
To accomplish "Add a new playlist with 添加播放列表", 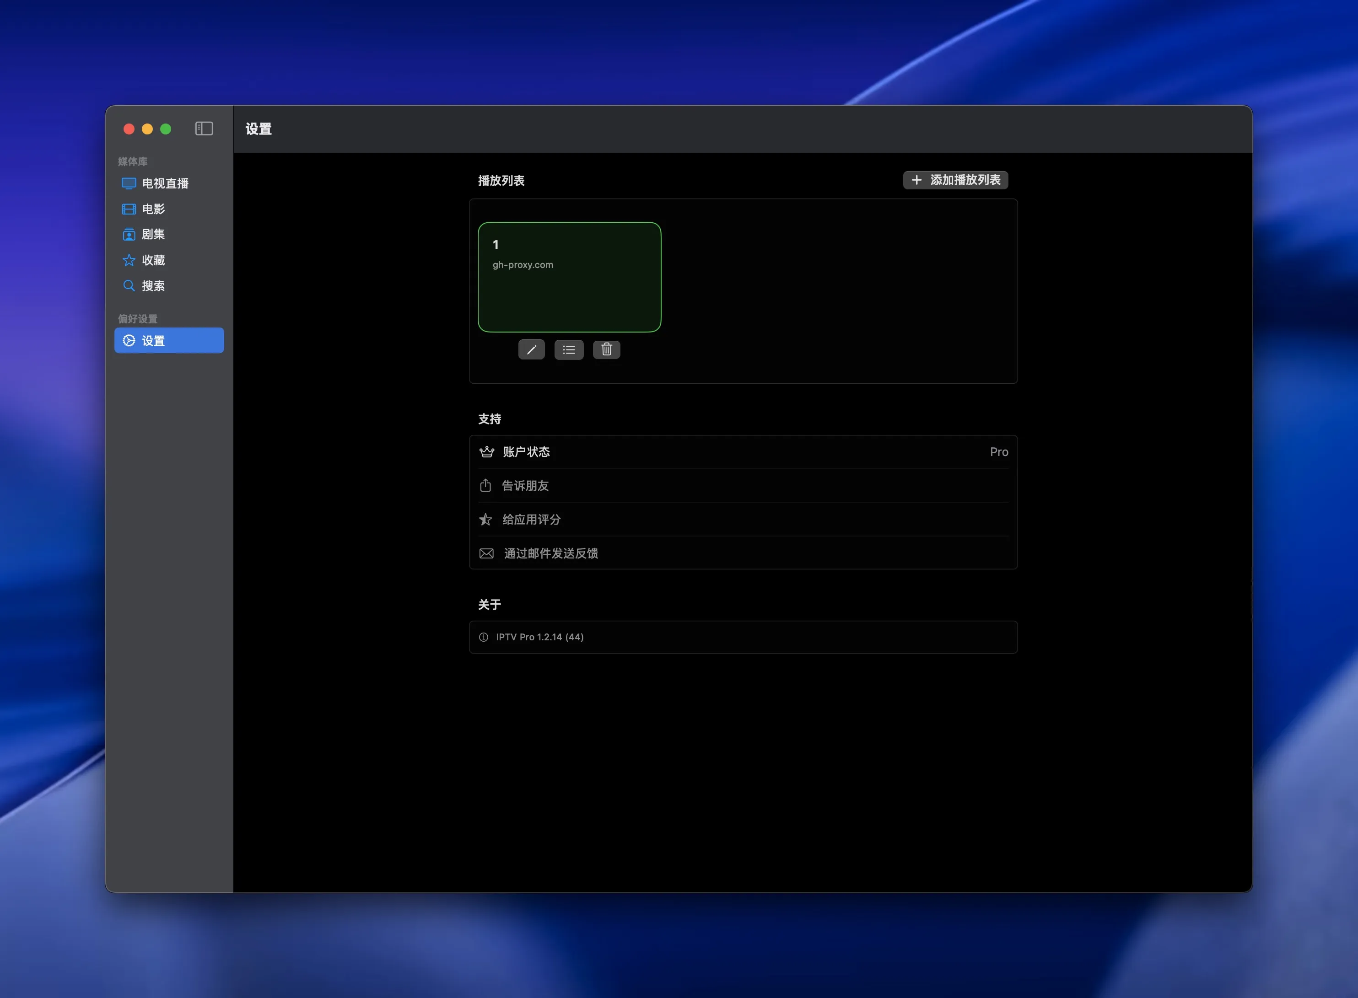I will pos(955,180).
